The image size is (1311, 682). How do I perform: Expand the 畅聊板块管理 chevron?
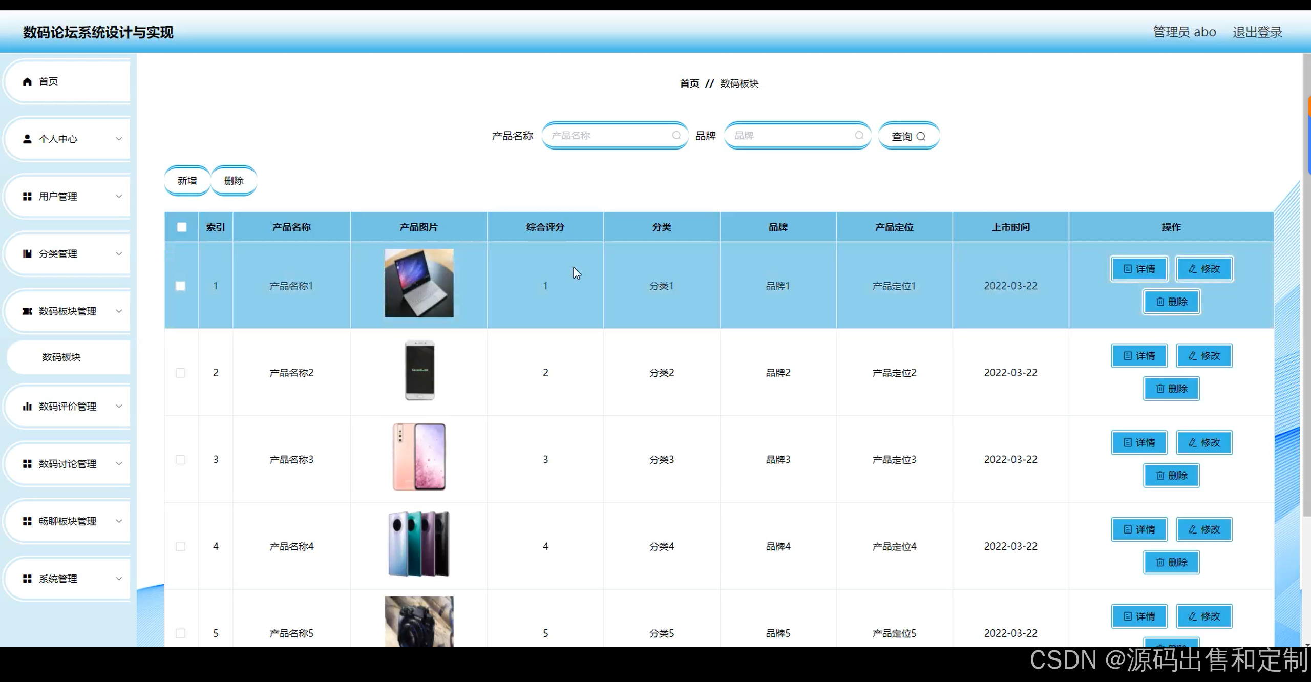click(119, 521)
